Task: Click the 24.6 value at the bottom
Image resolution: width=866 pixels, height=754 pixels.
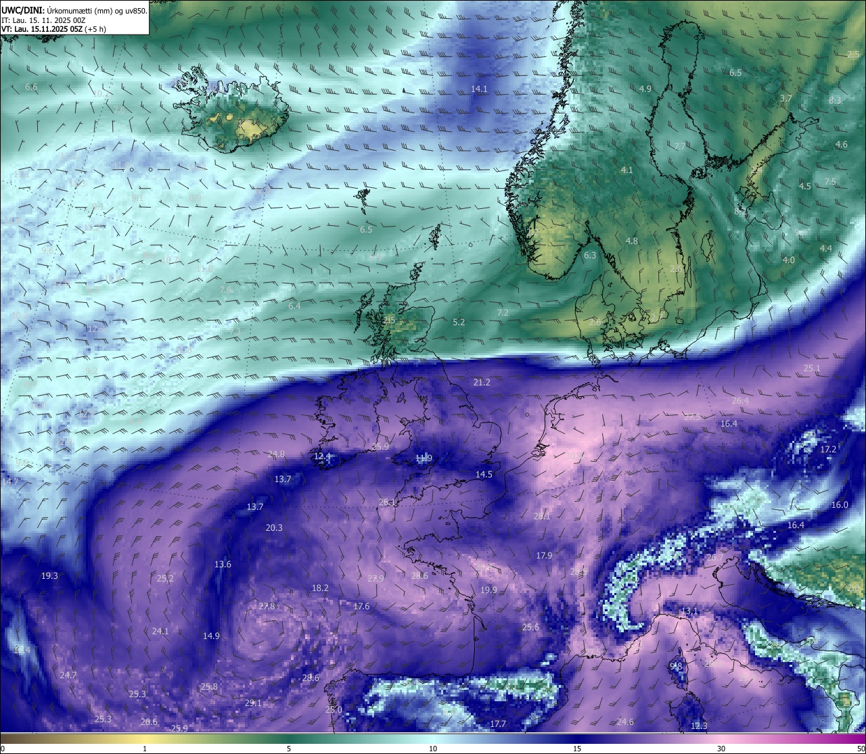Action: pos(625,722)
